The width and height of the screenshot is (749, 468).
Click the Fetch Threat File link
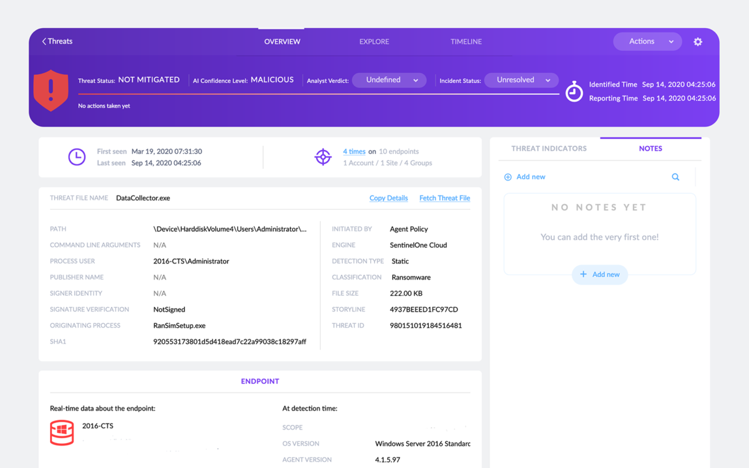tap(444, 198)
